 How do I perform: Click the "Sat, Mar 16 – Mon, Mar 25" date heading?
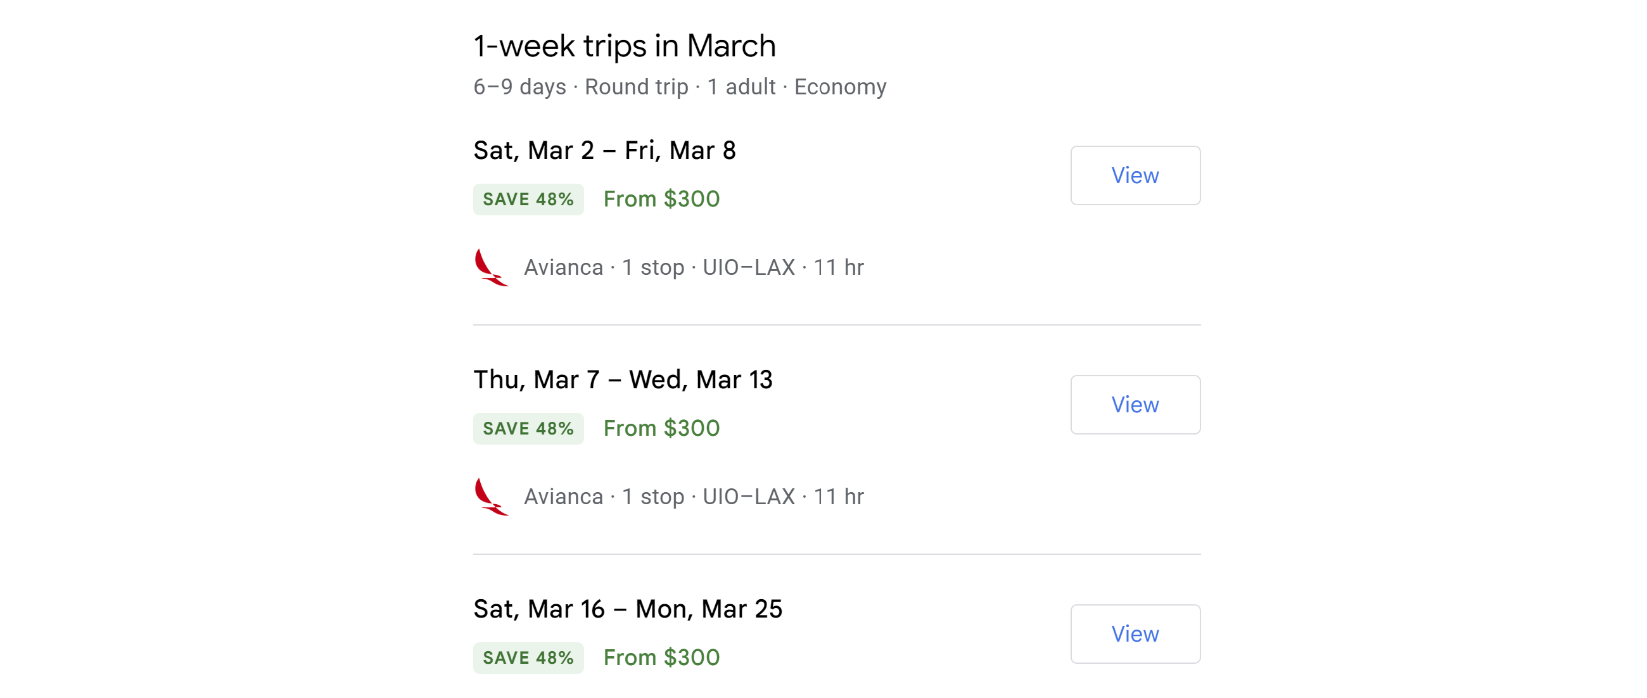point(627,609)
